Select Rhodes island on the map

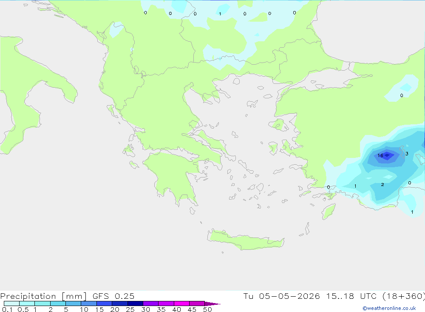pos(329,212)
